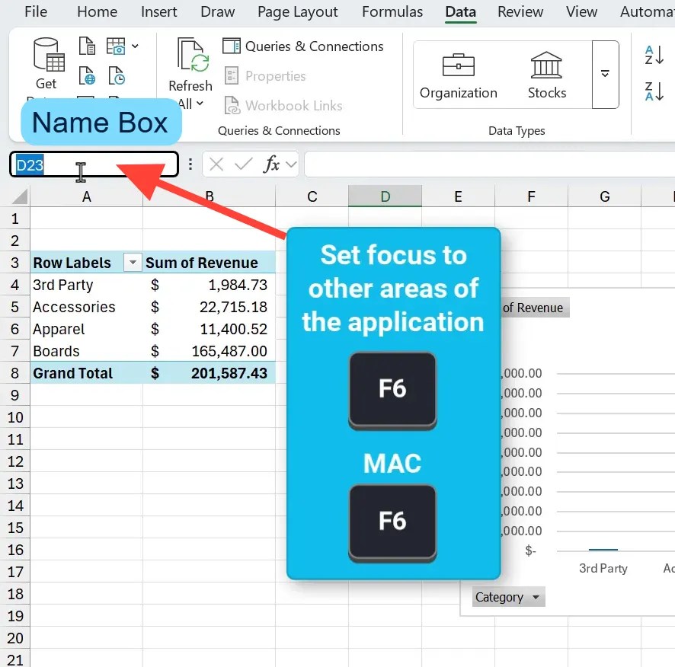Open the Row Labels filter dropdown
The image size is (675, 667).
click(133, 262)
